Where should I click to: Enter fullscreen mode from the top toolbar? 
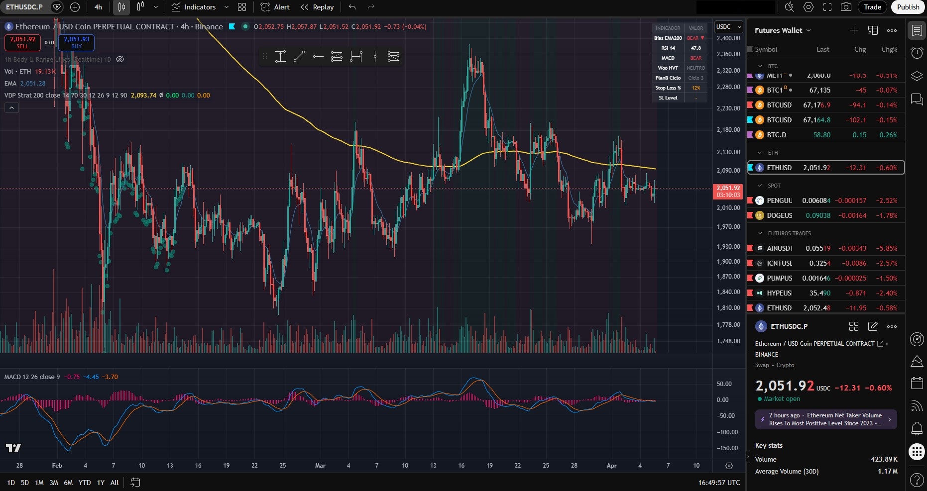pos(827,7)
